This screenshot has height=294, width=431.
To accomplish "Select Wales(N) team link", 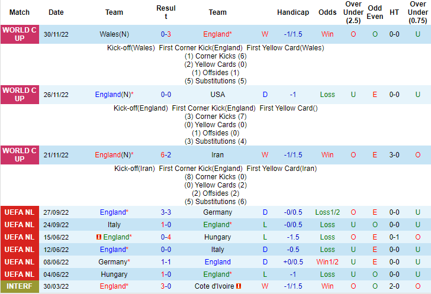I will point(114,34).
